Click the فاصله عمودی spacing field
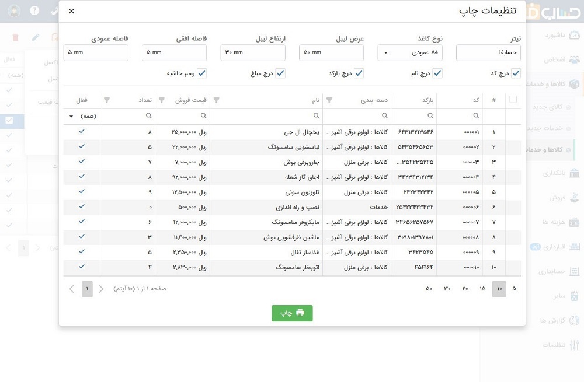Image resolution: width=584 pixels, height=382 pixels. click(96, 53)
